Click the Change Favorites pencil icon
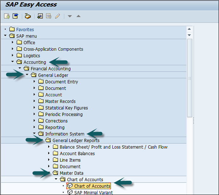This screenshot has width=219, height=195. [x=57, y=16]
